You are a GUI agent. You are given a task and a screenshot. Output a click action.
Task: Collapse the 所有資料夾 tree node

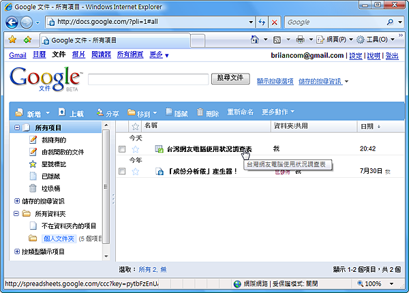[x=16, y=213]
